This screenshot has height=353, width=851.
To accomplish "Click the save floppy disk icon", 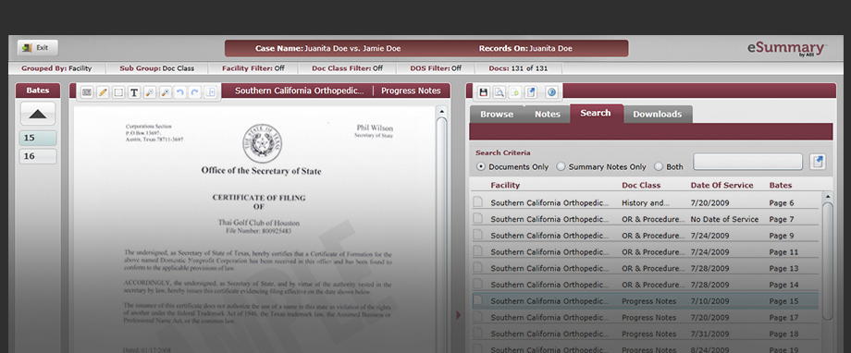I will tap(483, 92).
